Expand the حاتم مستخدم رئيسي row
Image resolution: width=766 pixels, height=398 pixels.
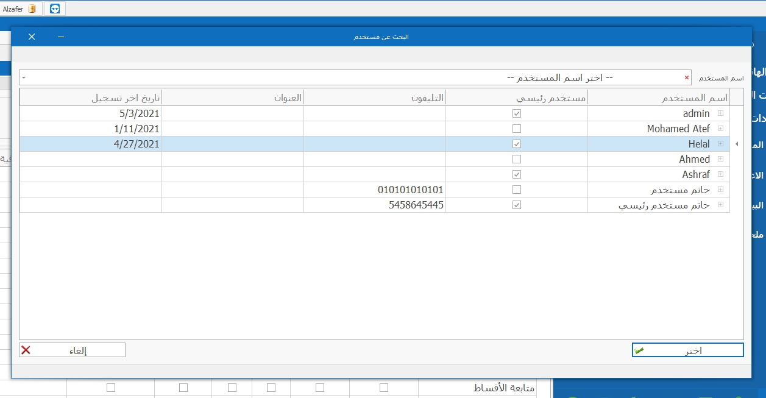[720, 205]
